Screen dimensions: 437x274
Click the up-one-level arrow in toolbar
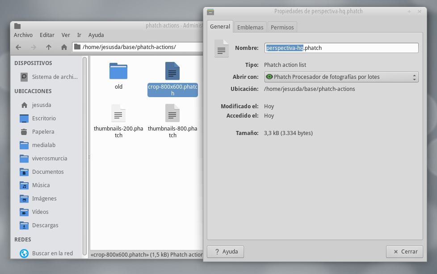click(49, 46)
